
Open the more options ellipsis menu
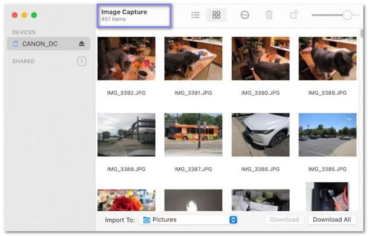pyautogui.click(x=245, y=15)
